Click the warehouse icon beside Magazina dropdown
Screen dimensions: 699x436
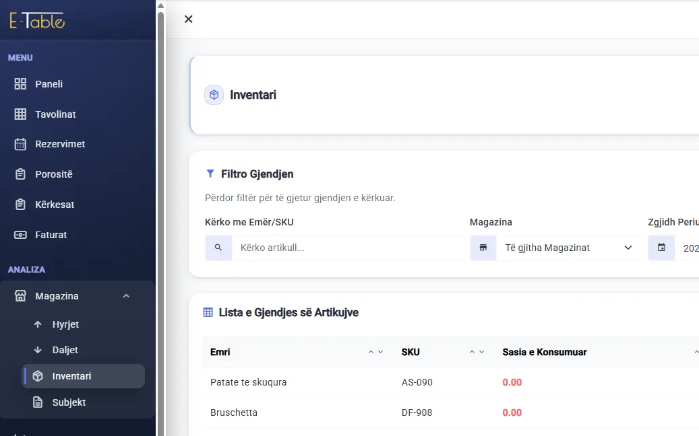483,248
